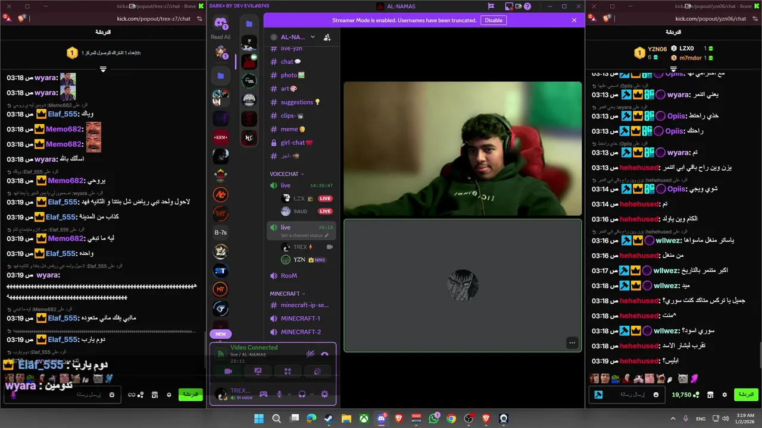Viewport: 762px width, 428px height.
Task: Click the green chat send button in left Kick
Action: click(190, 395)
